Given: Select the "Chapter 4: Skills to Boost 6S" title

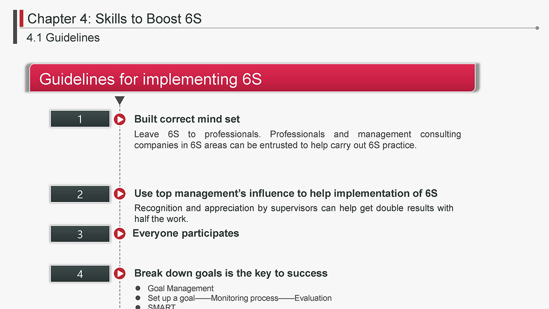Looking at the screenshot, I should [x=114, y=19].
